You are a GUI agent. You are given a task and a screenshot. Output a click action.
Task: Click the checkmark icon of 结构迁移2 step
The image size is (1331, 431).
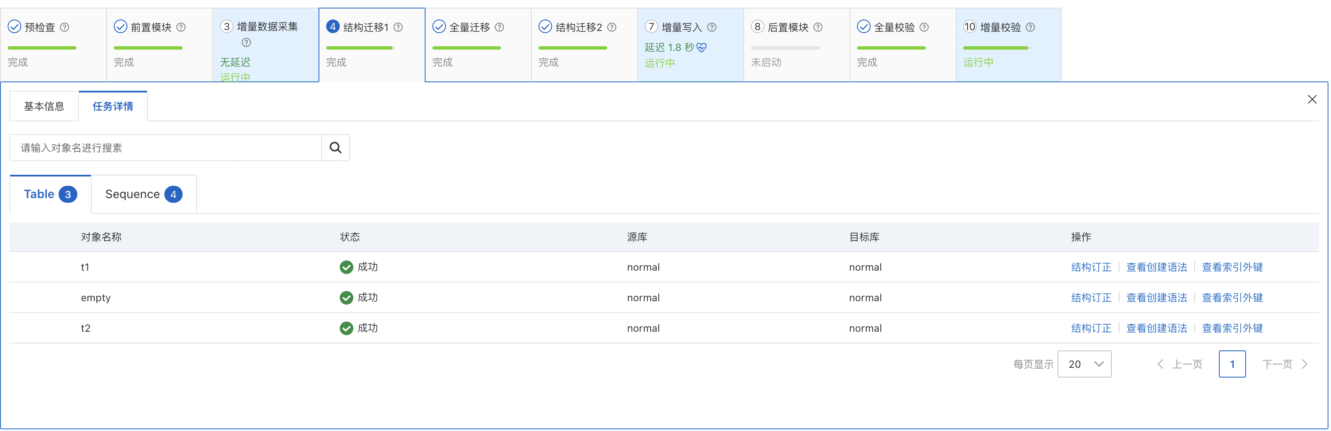point(545,27)
